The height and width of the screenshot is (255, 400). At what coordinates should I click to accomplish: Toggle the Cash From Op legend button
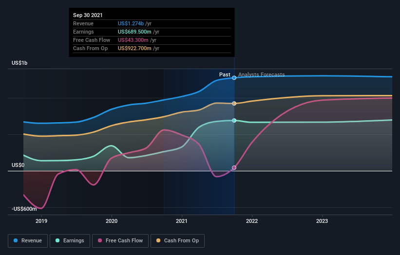177,241
